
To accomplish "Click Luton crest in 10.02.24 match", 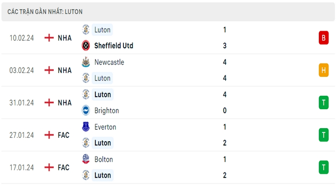I will (x=86, y=29).
